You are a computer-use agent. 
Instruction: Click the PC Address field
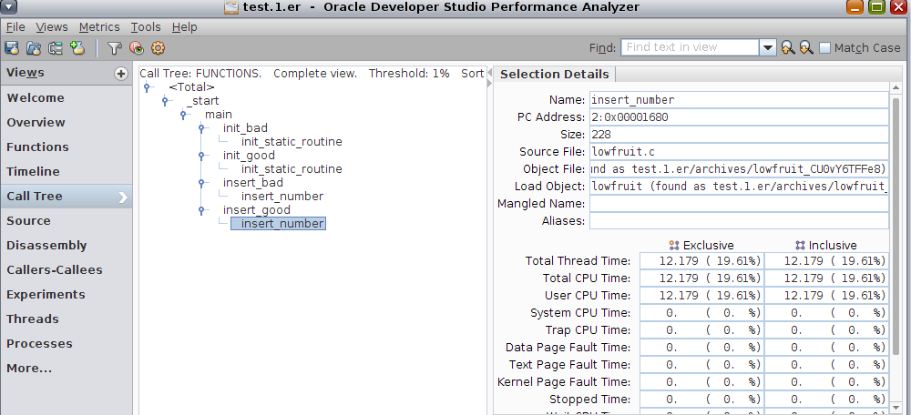[x=739, y=117]
